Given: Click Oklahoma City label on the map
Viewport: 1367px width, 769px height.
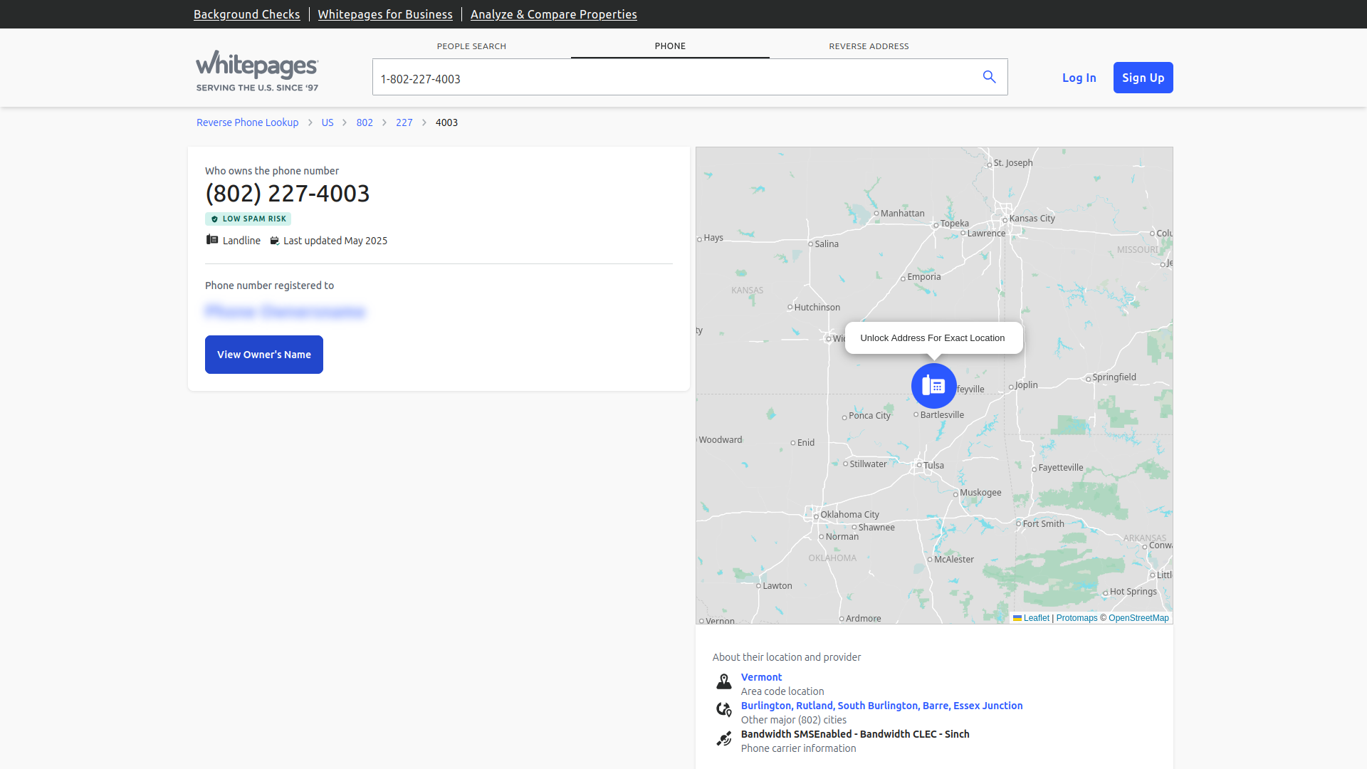Looking at the screenshot, I should pyautogui.click(x=849, y=515).
